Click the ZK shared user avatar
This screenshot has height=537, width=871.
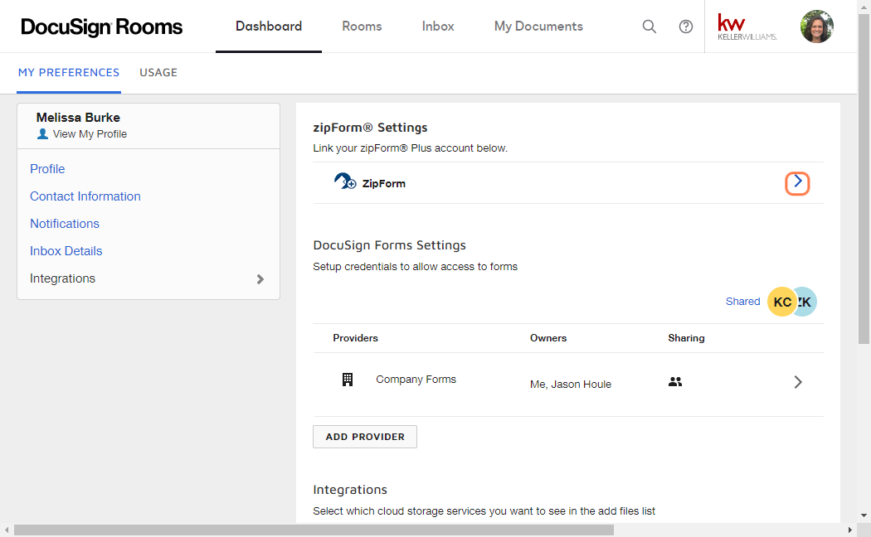[x=806, y=302]
